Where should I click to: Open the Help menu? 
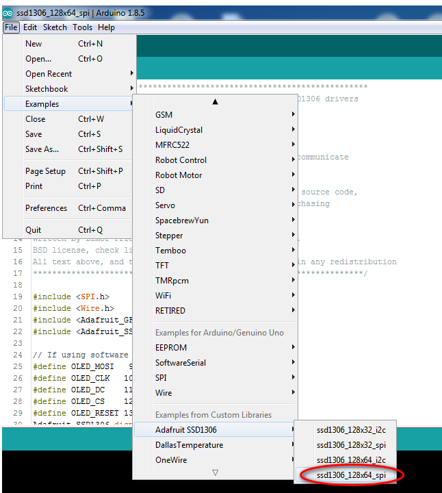(x=106, y=27)
